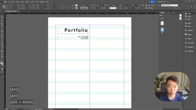Open the Layout menu
Screen dimensions: 196x110
(18, 2)
